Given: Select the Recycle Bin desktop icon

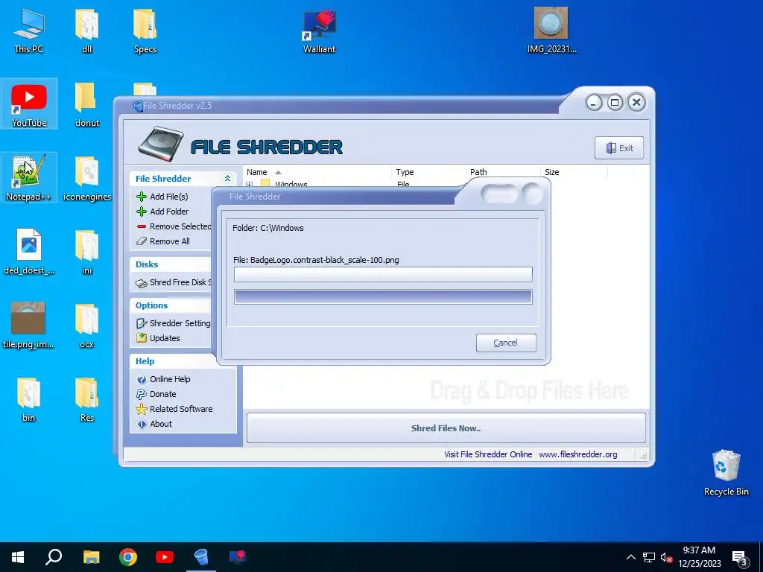Looking at the screenshot, I should pyautogui.click(x=726, y=472).
